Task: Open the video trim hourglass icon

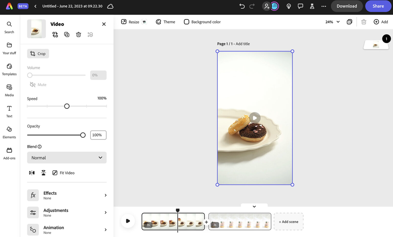Action: [43, 173]
